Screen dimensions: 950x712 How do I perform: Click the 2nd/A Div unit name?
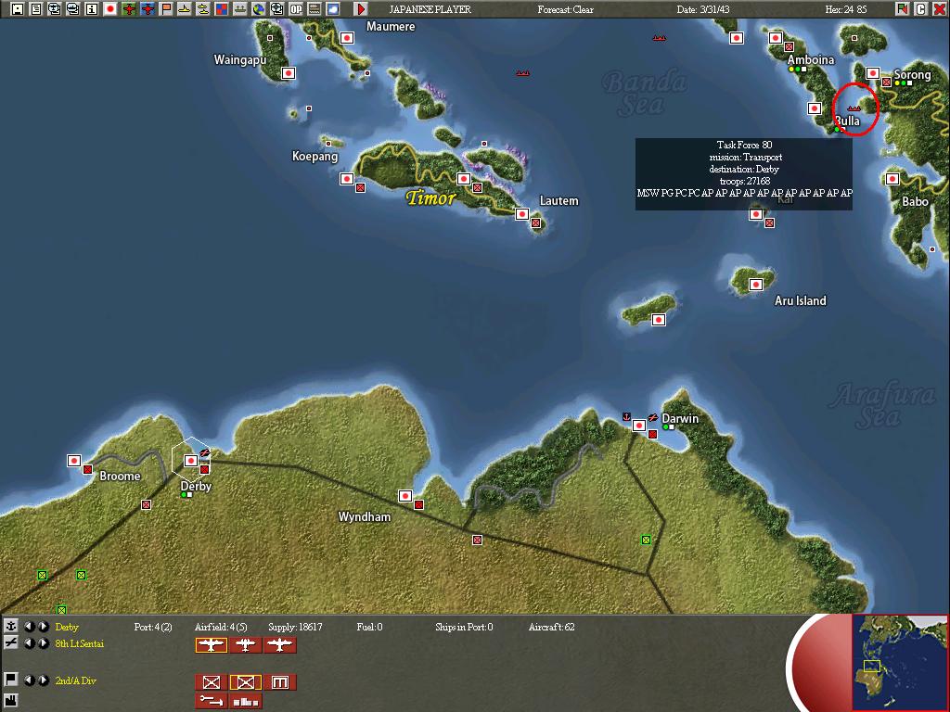pos(76,680)
